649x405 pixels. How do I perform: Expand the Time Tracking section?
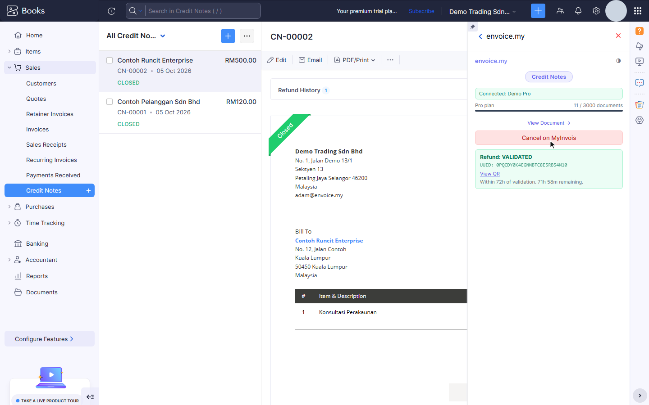tap(9, 223)
